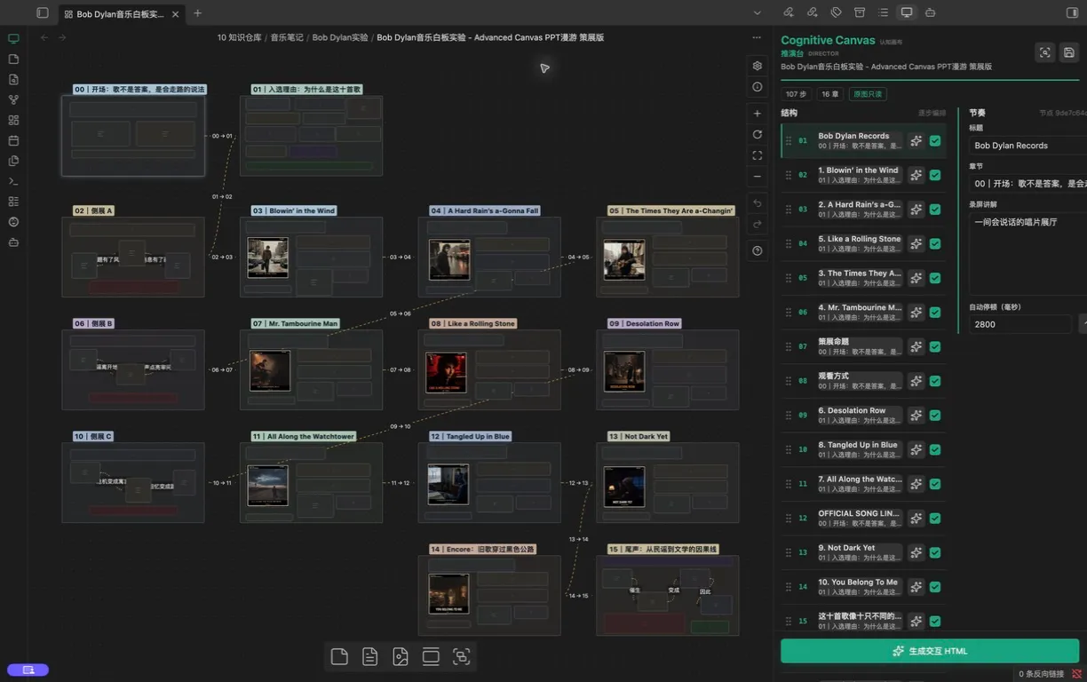Click sparkle icon for Bob Dylan Records step
Image resolution: width=1087 pixels, height=682 pixels.
(x=916, y=141)
